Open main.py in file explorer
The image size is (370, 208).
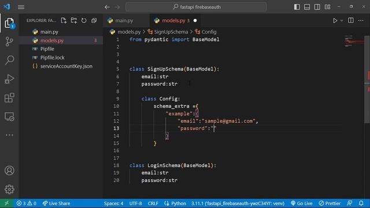49,32
